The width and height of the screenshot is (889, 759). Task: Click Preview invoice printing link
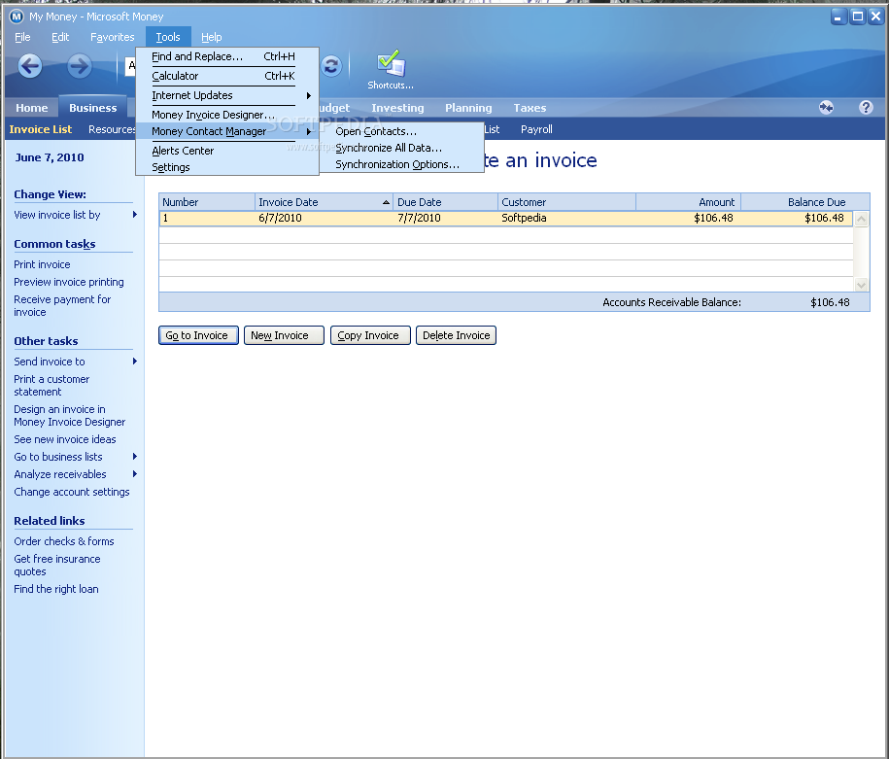pyautogui.click(x=69, y=282)
